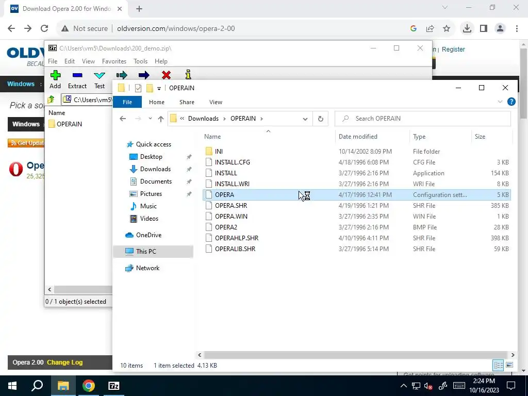The height and width of the screenshot is (396, 528).
Task: Reload the page in Chrome
Action: (44, 29)
